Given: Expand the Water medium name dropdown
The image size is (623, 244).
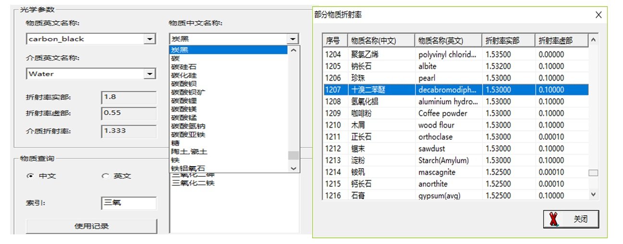Looking at the screenshot, I should point(150,74).
